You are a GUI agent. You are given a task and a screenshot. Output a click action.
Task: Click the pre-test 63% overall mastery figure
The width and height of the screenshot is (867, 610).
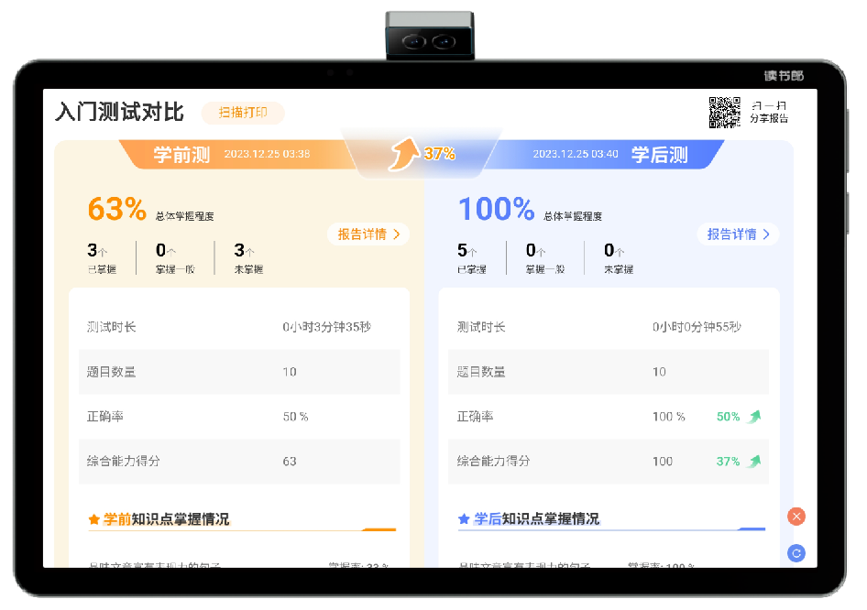click(117, 210)
